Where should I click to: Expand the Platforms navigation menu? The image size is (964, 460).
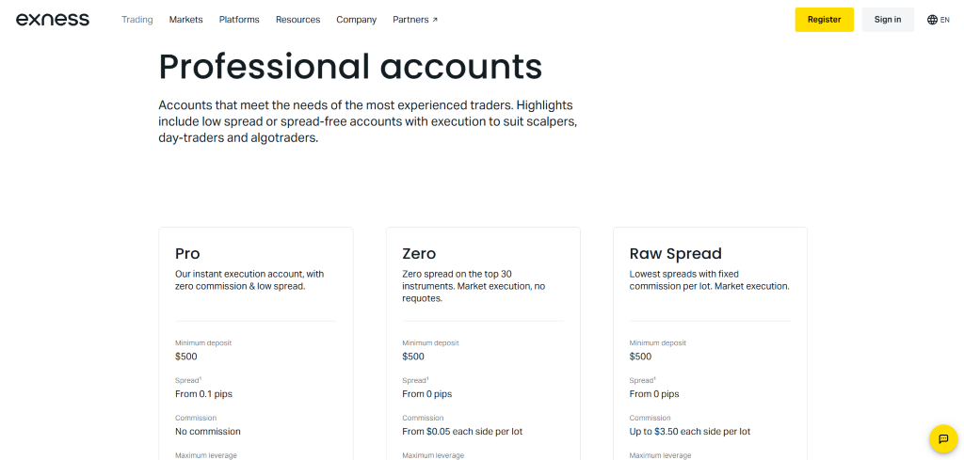point(239,20)
